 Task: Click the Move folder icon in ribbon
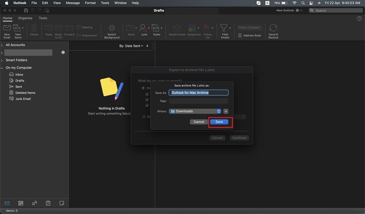(130, 28)
